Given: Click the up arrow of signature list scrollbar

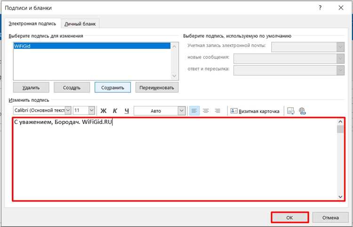Looking at the screenshot, I should [175, 46].
